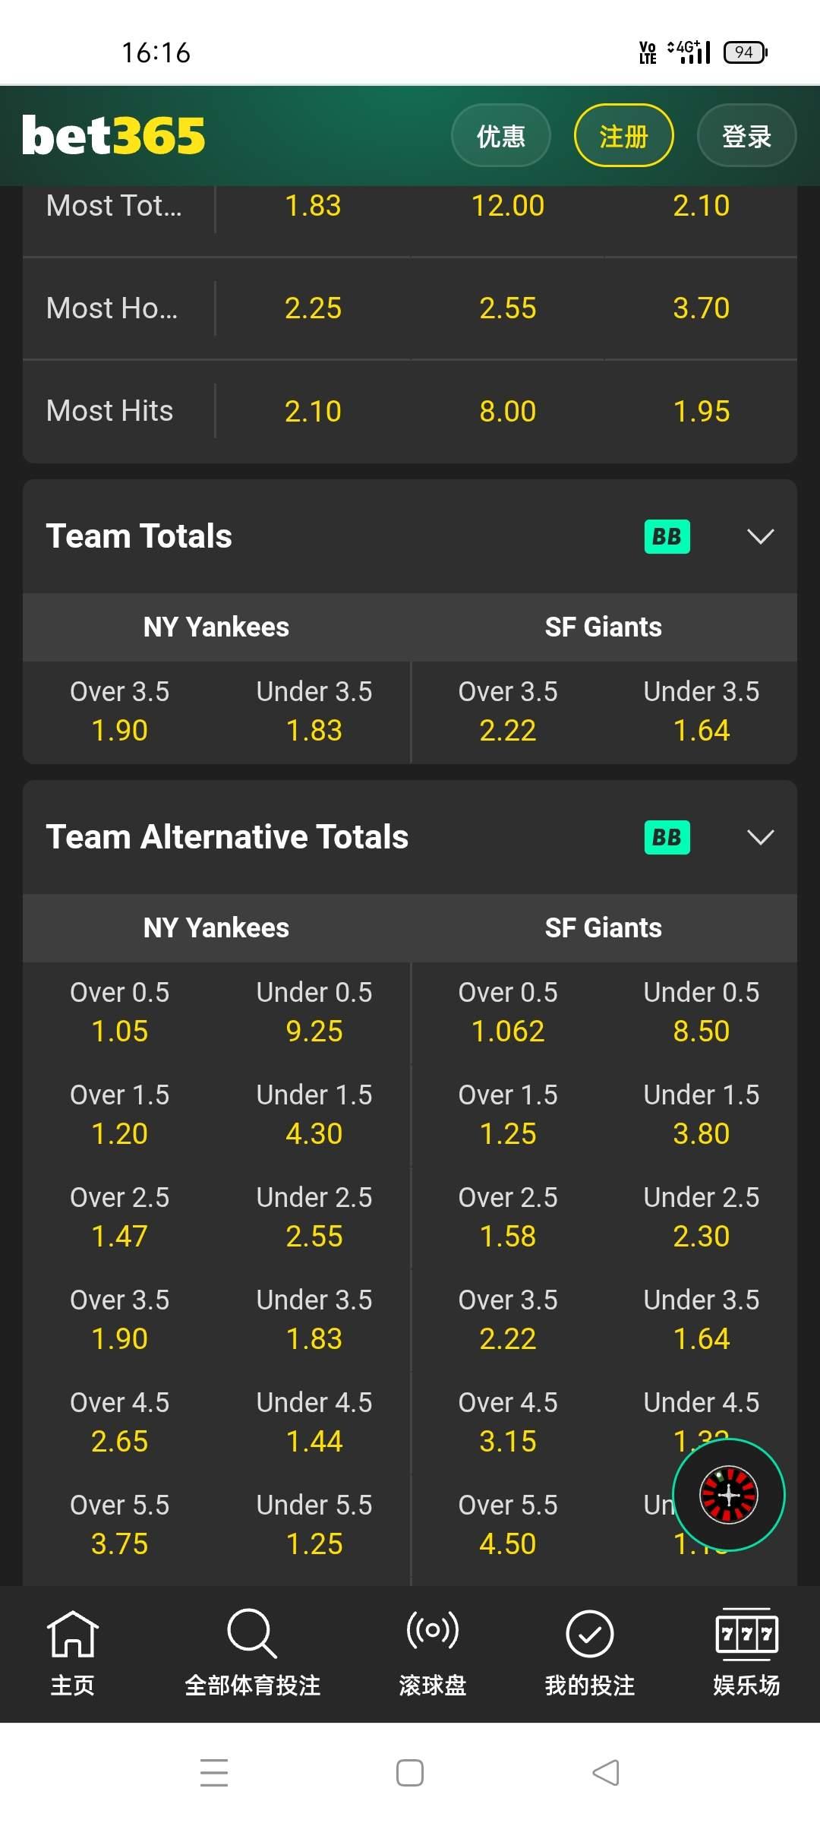The image size is (820, 1823).
Task: Collapse the Team Alternative Totals section
Action: point(760,837)
